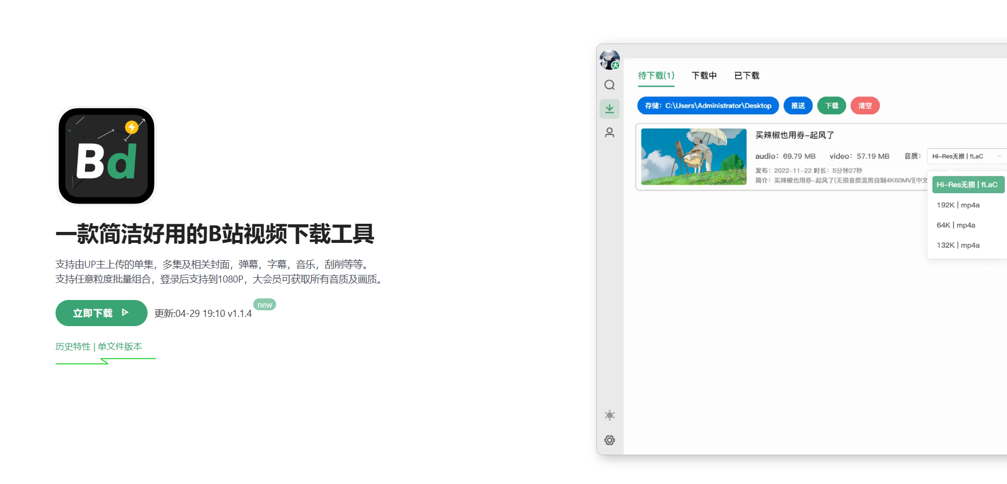
Task: Click the 发布: 2022-11-22 info text
Action: [x=783, y=170]
